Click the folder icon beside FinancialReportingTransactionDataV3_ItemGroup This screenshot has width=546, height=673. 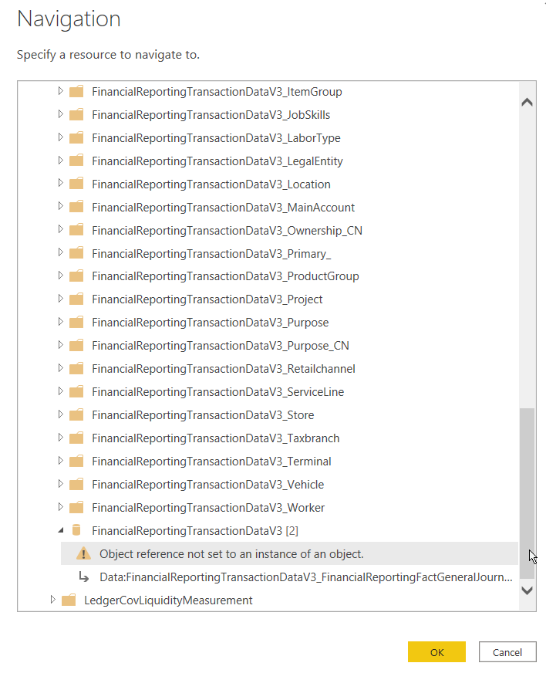[76, 91]
